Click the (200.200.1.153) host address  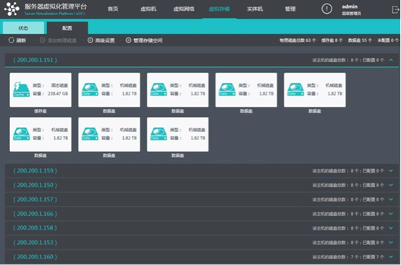pos(35,243)
